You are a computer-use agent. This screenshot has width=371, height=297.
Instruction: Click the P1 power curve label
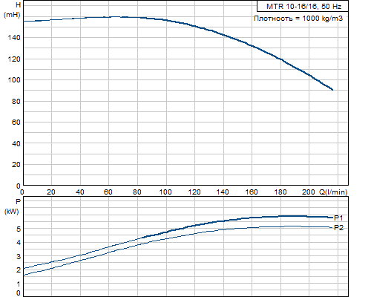point(338,218)
